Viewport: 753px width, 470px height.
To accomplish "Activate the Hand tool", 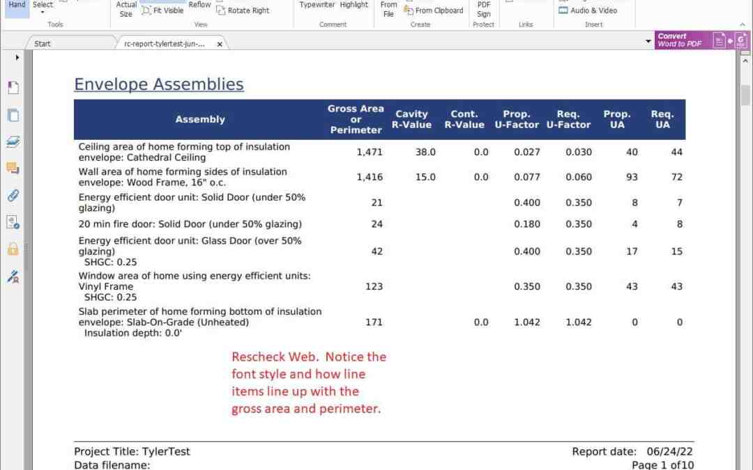I will click(16, 5).
